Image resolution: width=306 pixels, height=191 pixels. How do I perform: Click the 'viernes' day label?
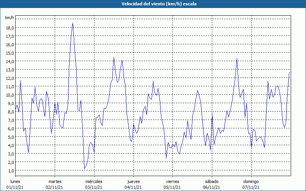point(173,181)
